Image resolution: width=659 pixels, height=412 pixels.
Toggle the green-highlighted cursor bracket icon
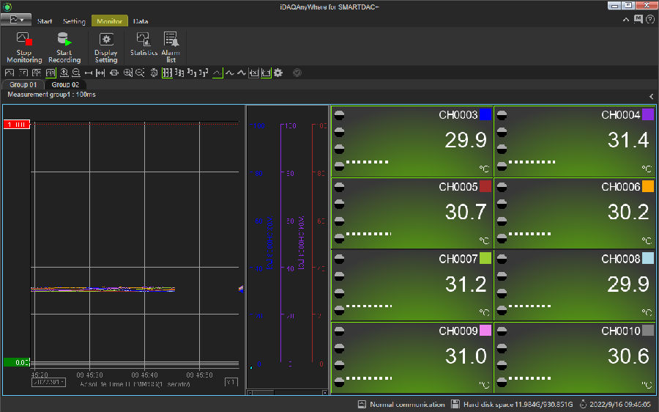pyautogui.click(x=266, y=73)
